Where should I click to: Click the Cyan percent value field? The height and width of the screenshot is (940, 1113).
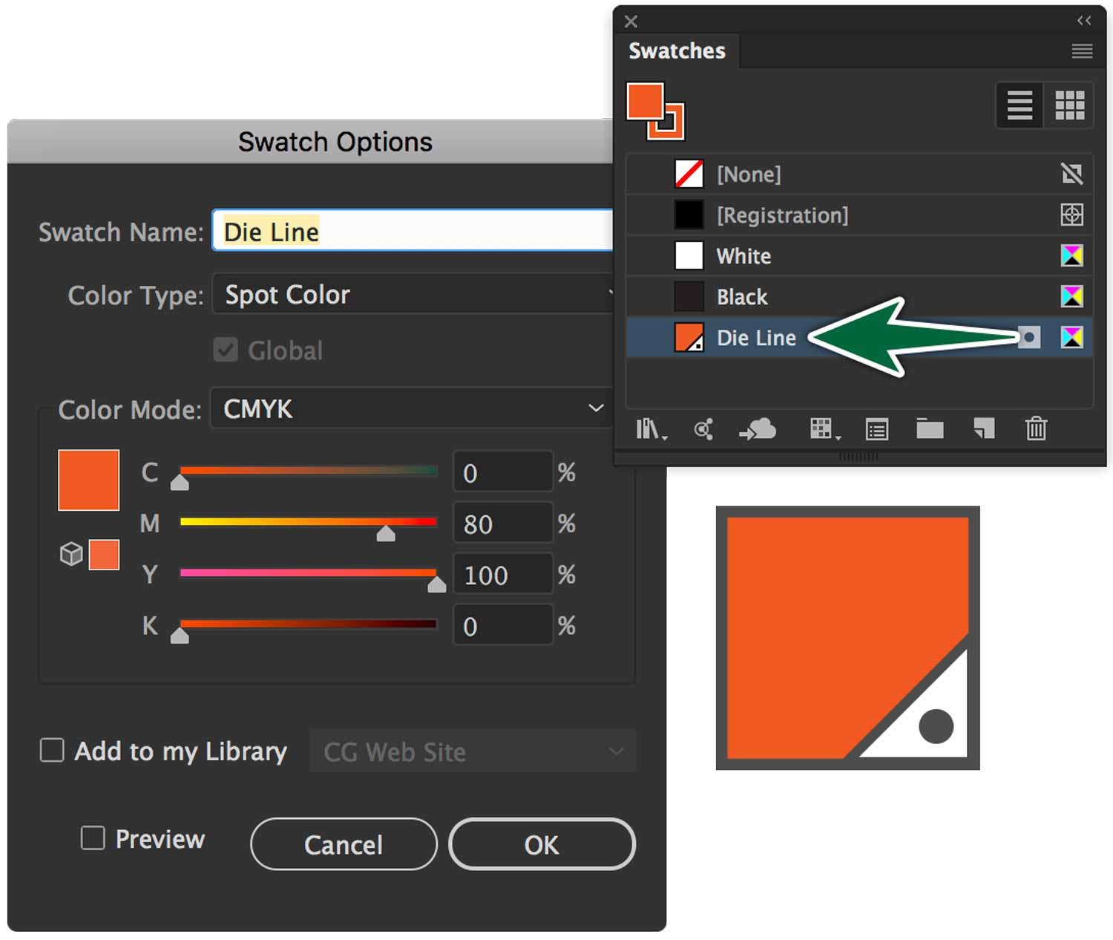[x=503, y=472]
